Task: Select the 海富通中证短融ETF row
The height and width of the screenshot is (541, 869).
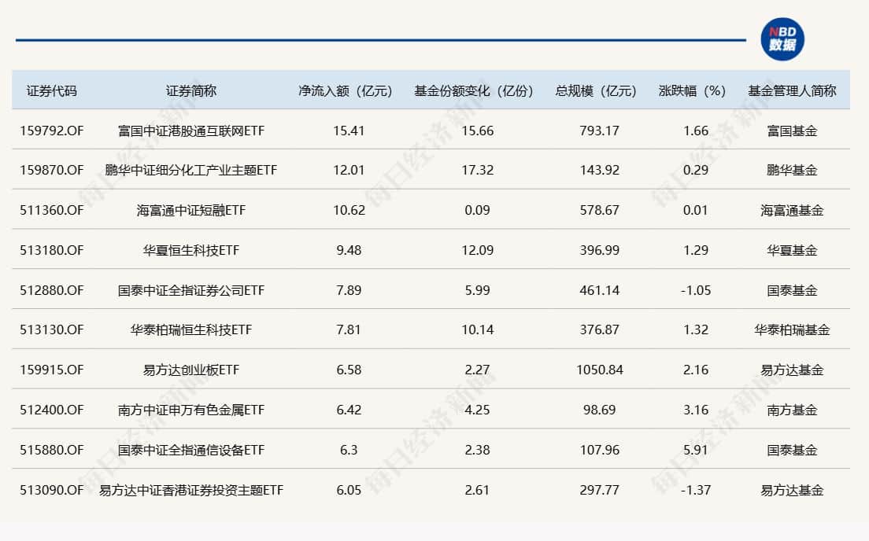Action: point(189,210)
